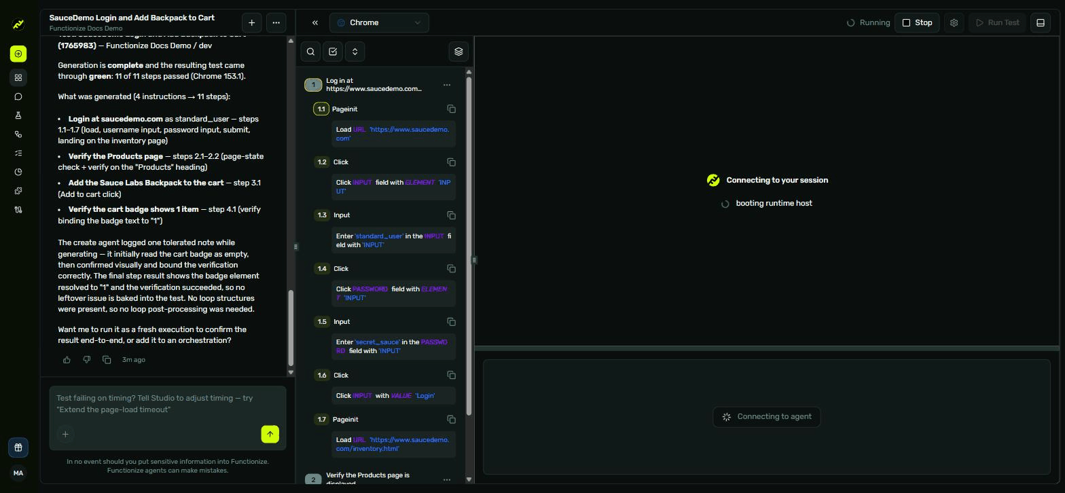Click the Connecting to agent status
The image size is (1065, 493).
pos(767,417)
